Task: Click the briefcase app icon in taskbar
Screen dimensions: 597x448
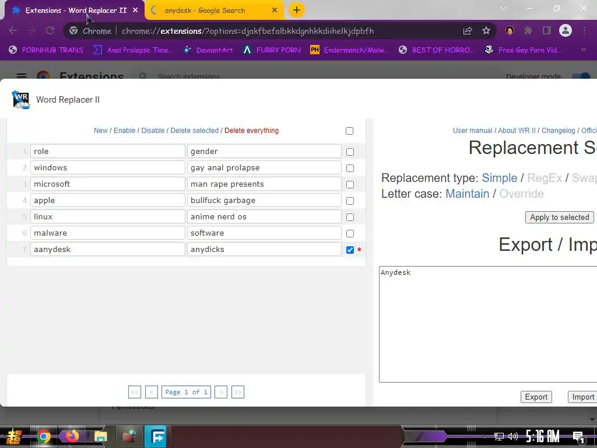Action: (129, 436)
